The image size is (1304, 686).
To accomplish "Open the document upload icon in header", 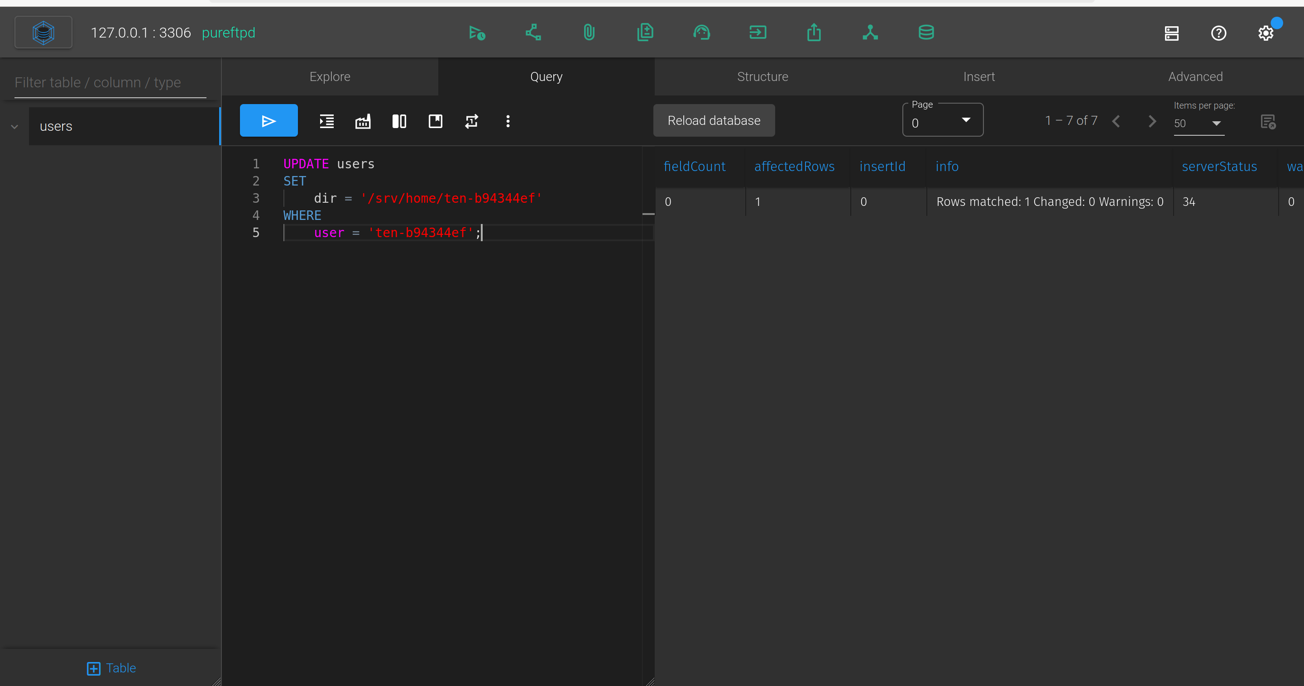I will [645, 33].
